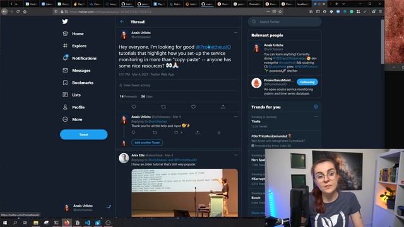Open the @PrometheusIO mention link
Image resolution: width=404 pixels, height=227 pixels.
213,47
